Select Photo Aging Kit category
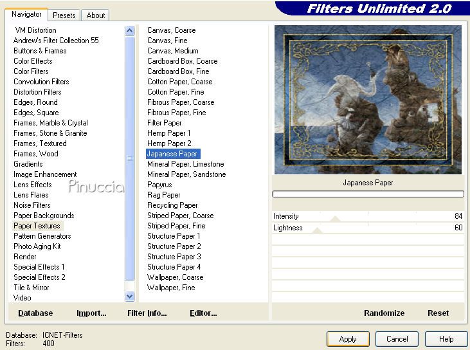This screenshot has width=470, height=350. click(x=37, y=246)
